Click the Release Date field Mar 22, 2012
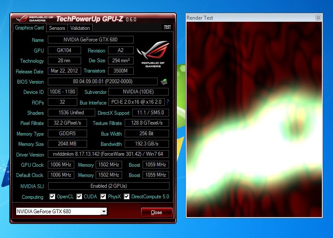 [x=64, y=71]
